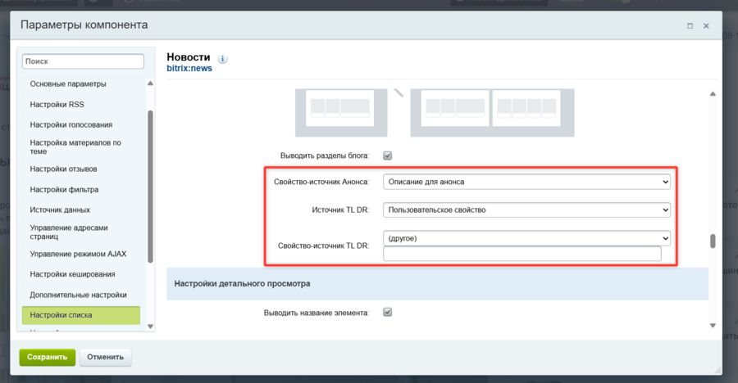
Task: Open Основные параметры section
Action: pyautogui.click(x=68, y=83)
